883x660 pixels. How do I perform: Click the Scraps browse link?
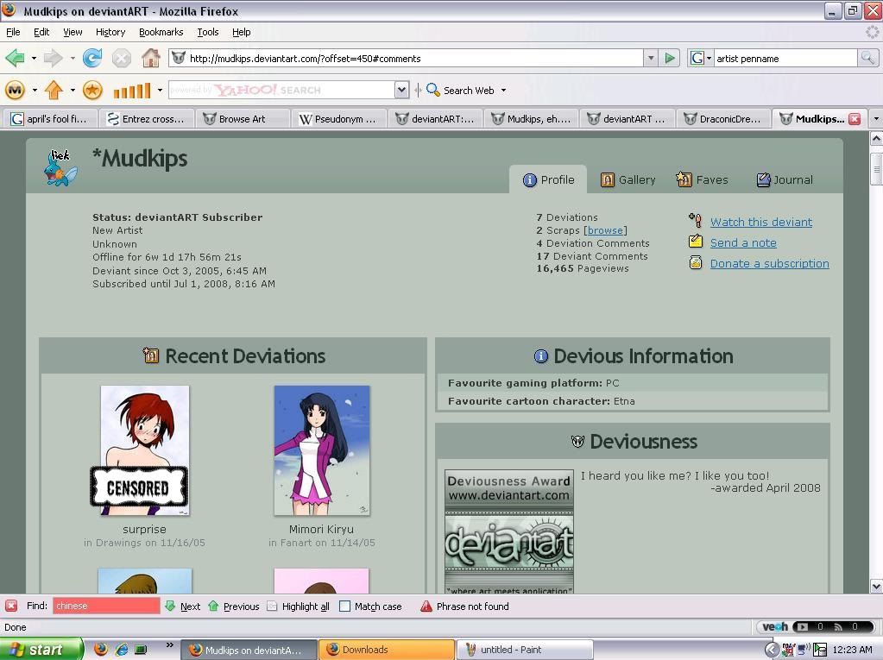(x=605, y=230)
